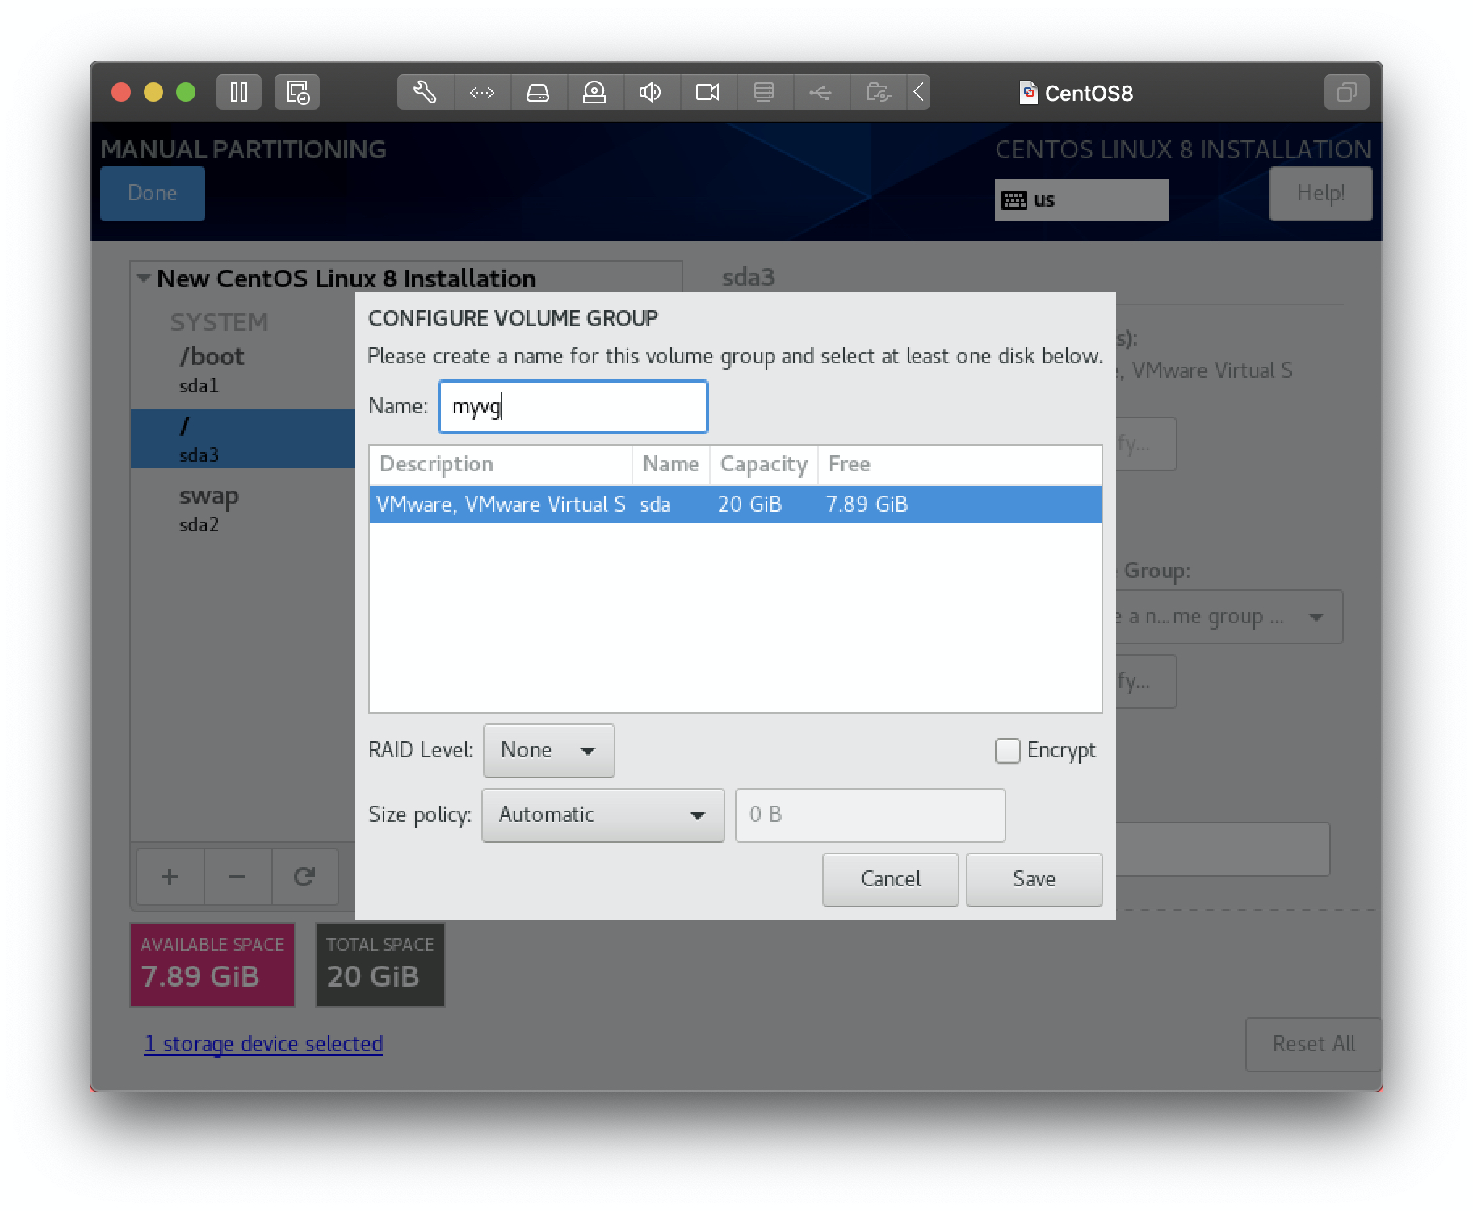Click the AVAILABLE SPACE 7.89 GiB box
Image resolution: width=1473 pixels, height=1211 pixels.
coord(212,965)
